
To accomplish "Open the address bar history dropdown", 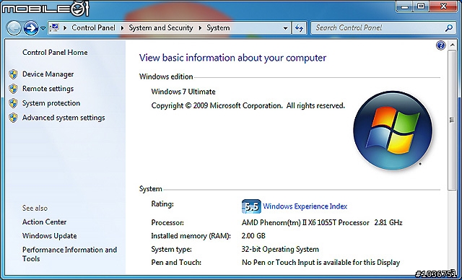I will point(285,28).
